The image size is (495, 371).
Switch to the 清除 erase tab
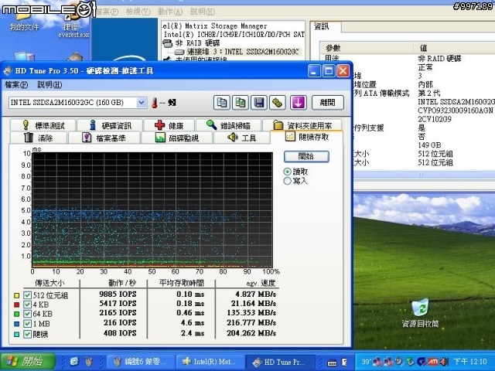point(39,138)
